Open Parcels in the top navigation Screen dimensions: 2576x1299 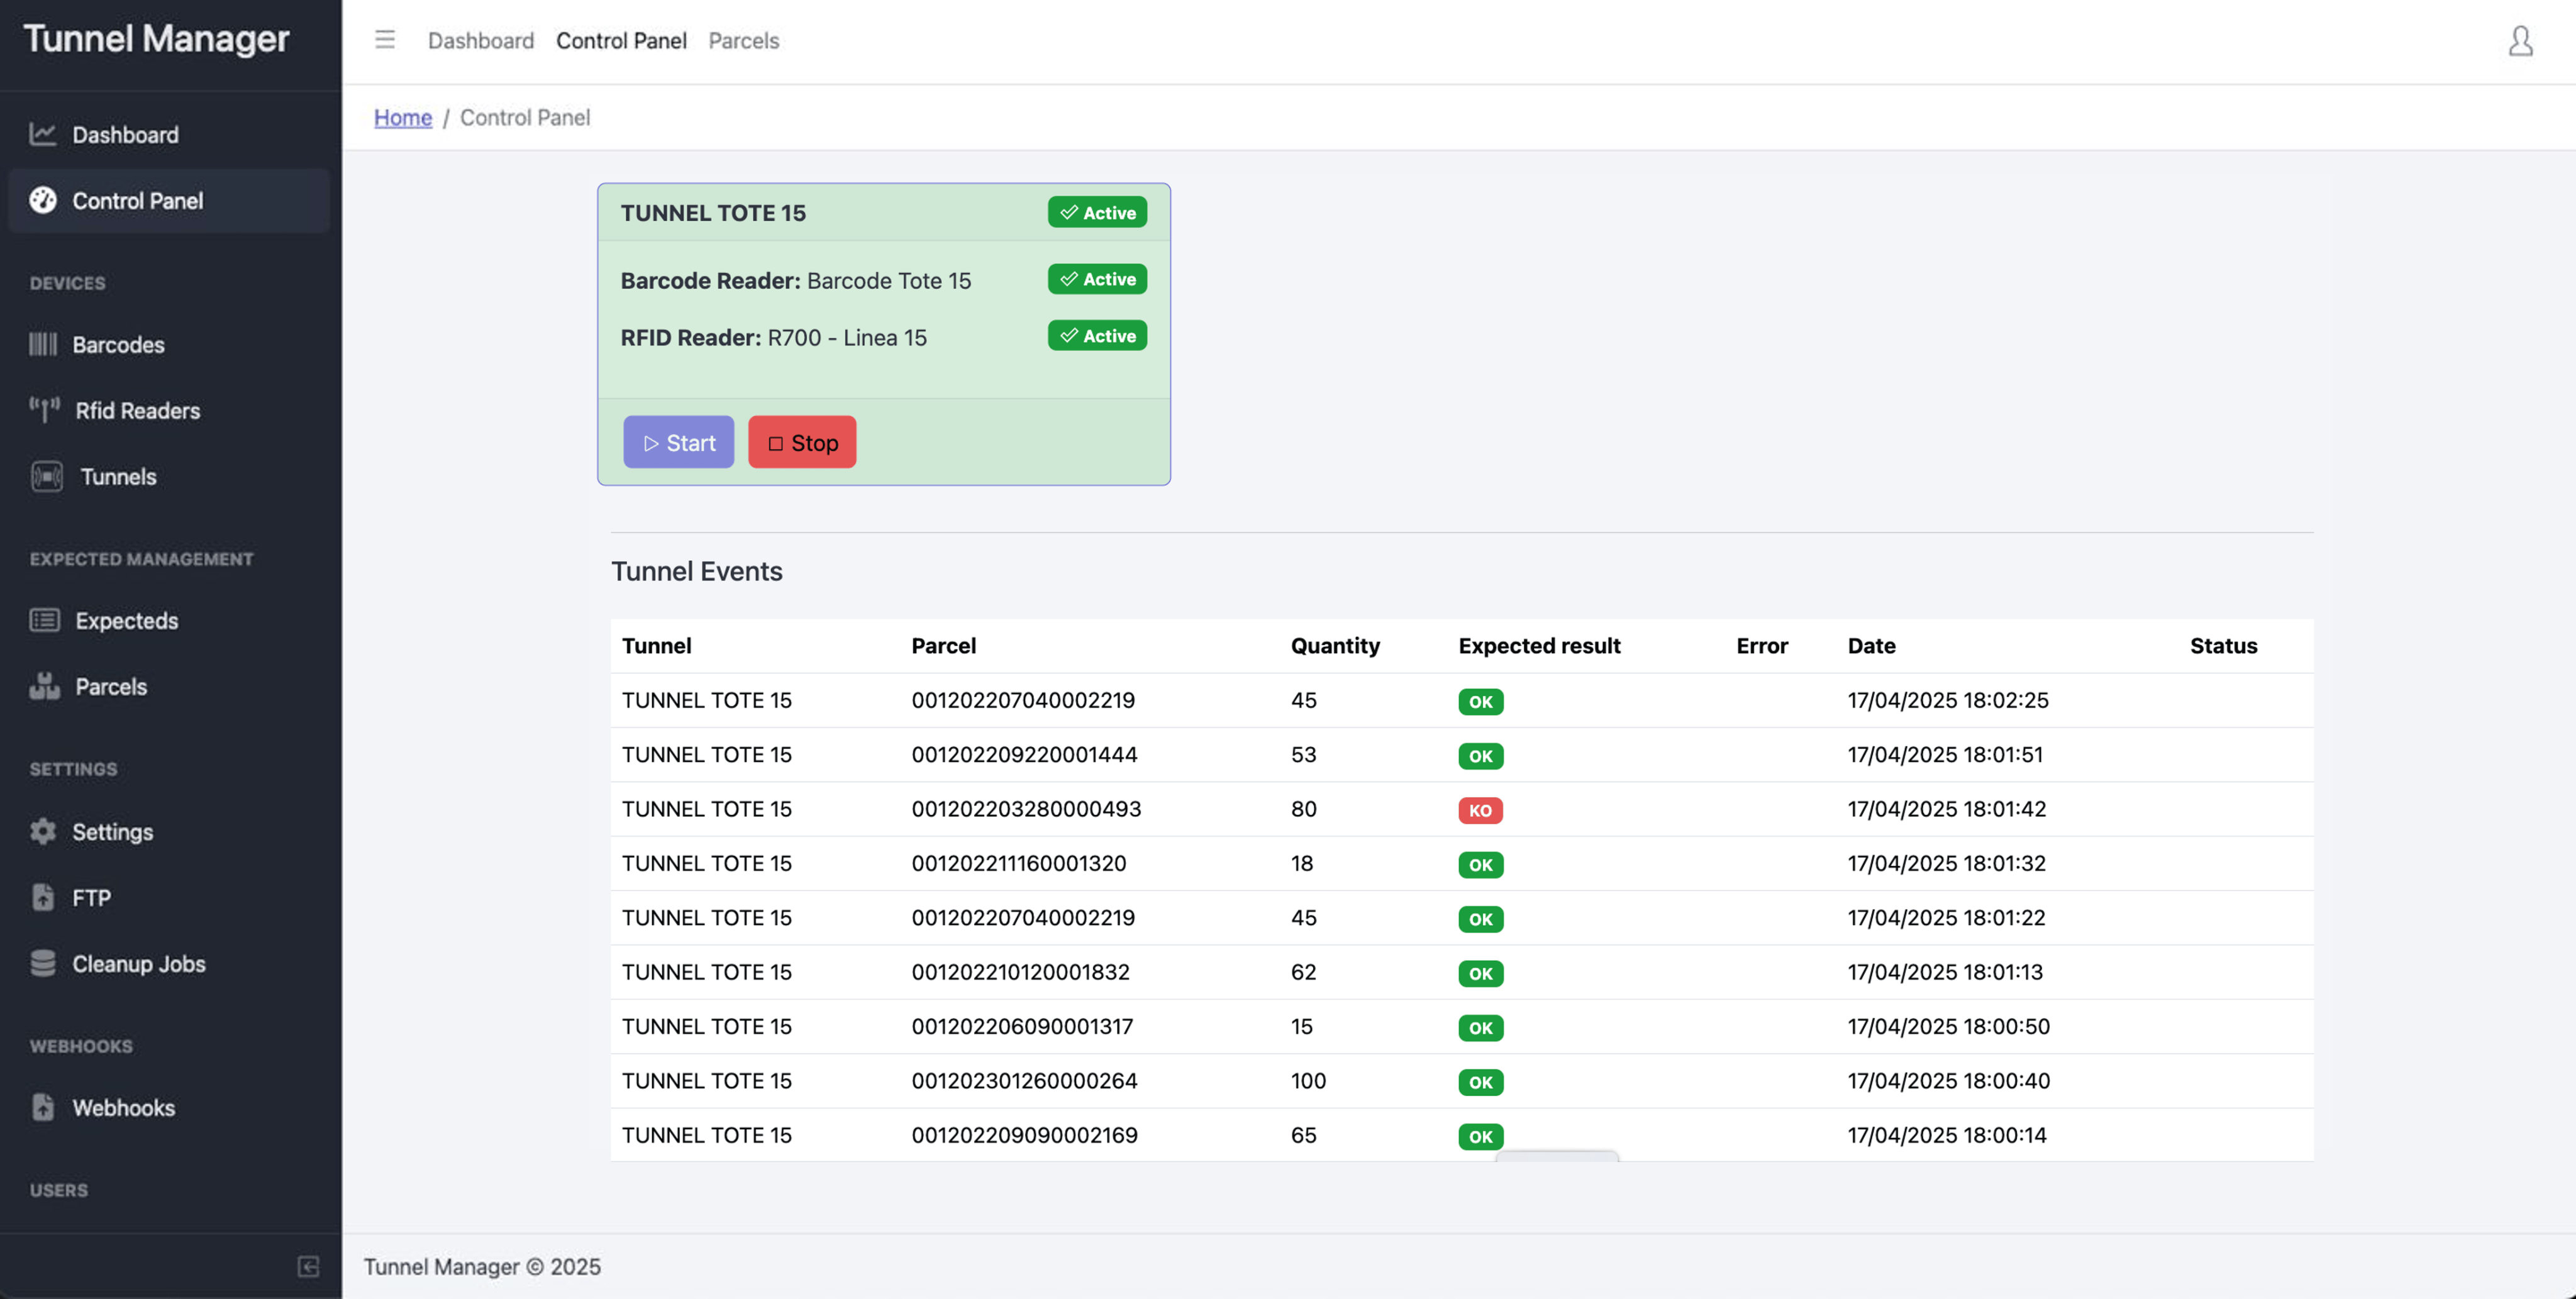pos(744,41)
